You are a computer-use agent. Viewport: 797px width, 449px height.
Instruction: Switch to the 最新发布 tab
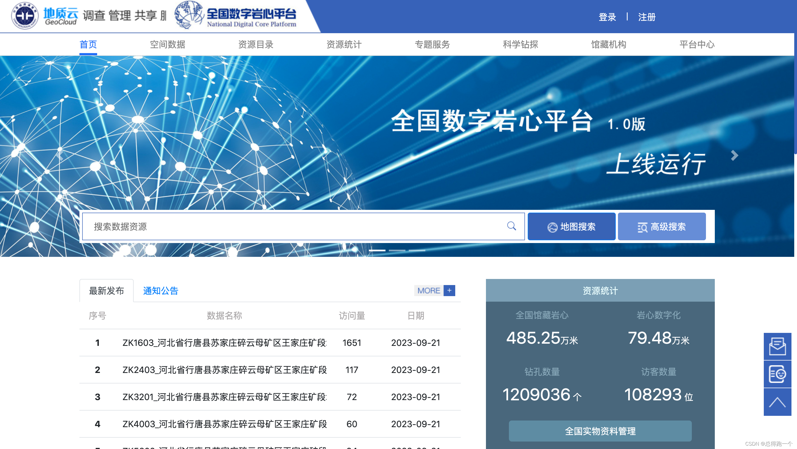pyautogui.click(x=107, y=291)
